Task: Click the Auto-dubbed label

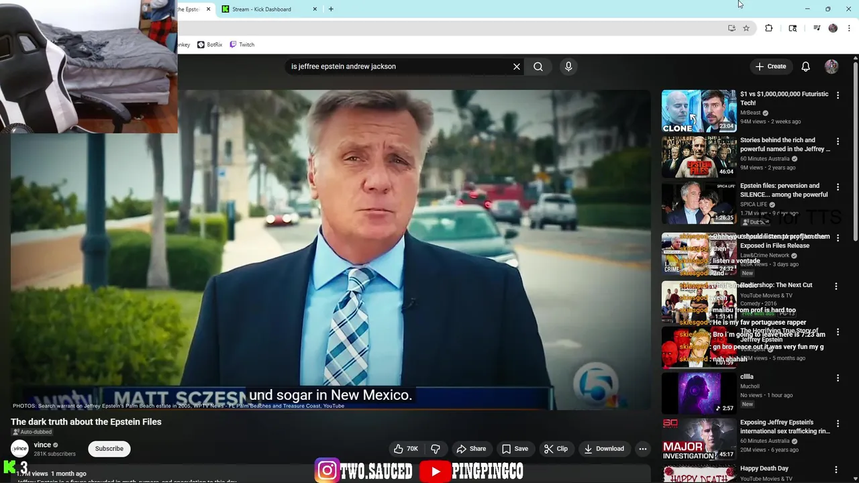Action: coord(32,432)
